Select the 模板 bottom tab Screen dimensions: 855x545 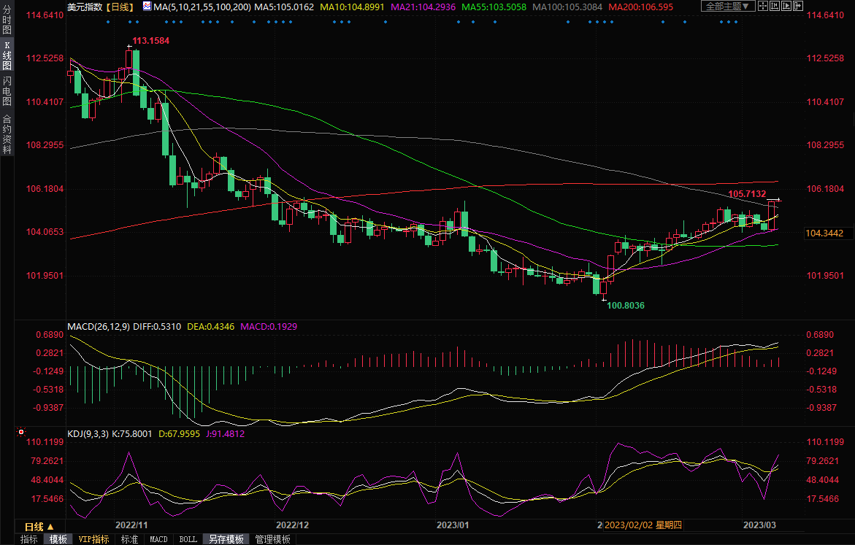[x=58, y=539]
